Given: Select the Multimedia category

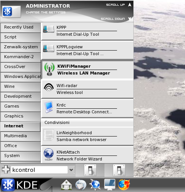Looking at the screenshot, I should click(x=21, y=136).
